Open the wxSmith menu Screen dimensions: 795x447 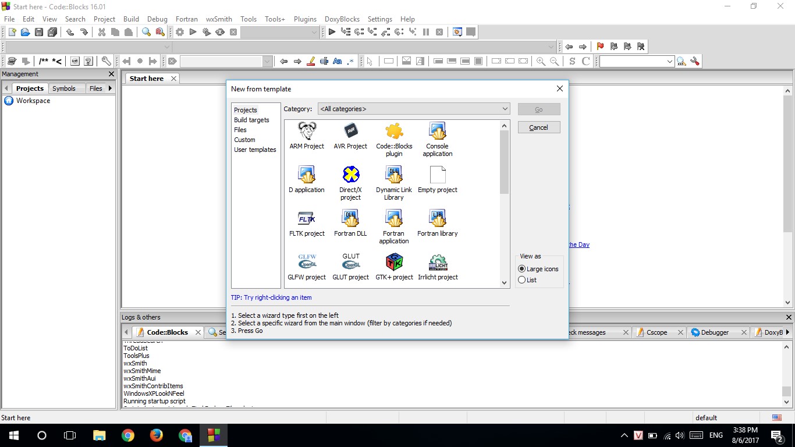[219, 19]
